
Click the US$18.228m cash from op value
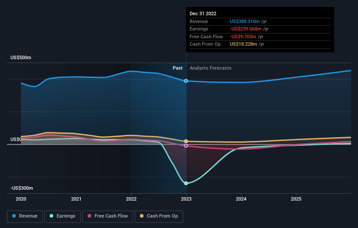coord(243,44)
